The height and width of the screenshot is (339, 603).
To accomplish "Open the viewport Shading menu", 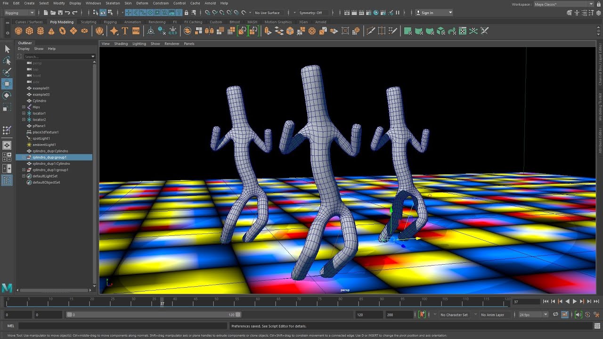I will point(121,44).
